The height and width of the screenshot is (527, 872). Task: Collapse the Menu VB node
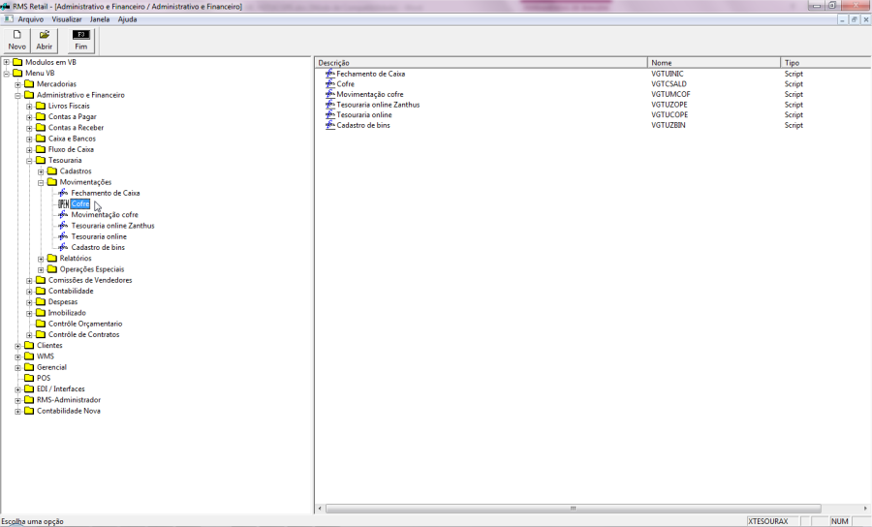[x=7, y=74]
